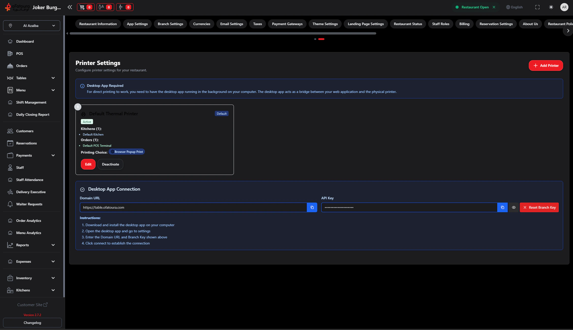Click the settings tabs horizontal scrollbar

223,33
